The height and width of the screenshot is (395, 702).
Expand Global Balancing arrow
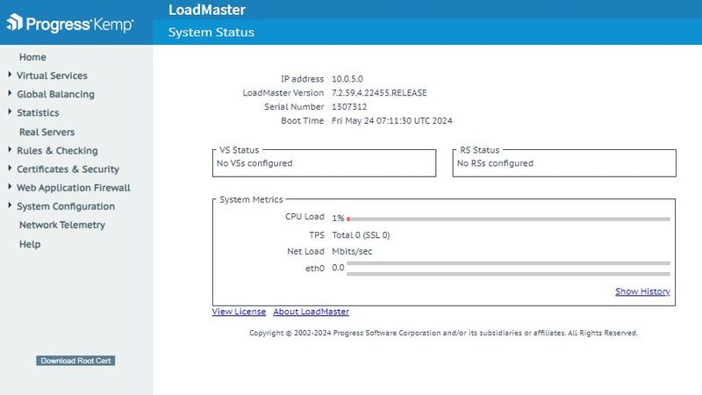(x=10, y=93)
